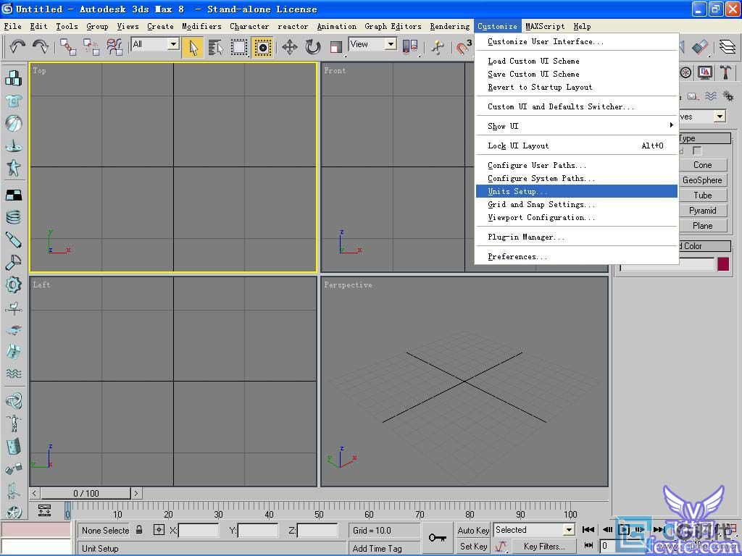
Task: Select the Systems gears category
Action: coord(728,96)
